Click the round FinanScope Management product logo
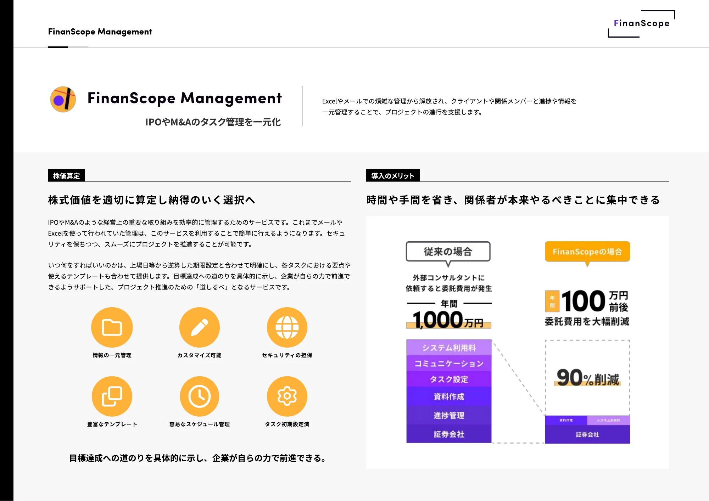 [x=63, y=99]
